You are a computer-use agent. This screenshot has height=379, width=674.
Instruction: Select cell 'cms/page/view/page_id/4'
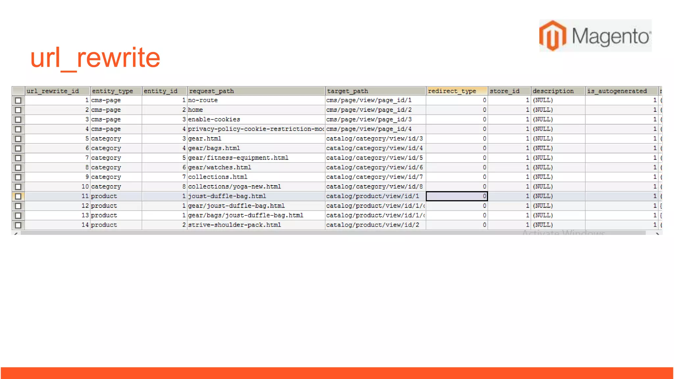[376, 129]
